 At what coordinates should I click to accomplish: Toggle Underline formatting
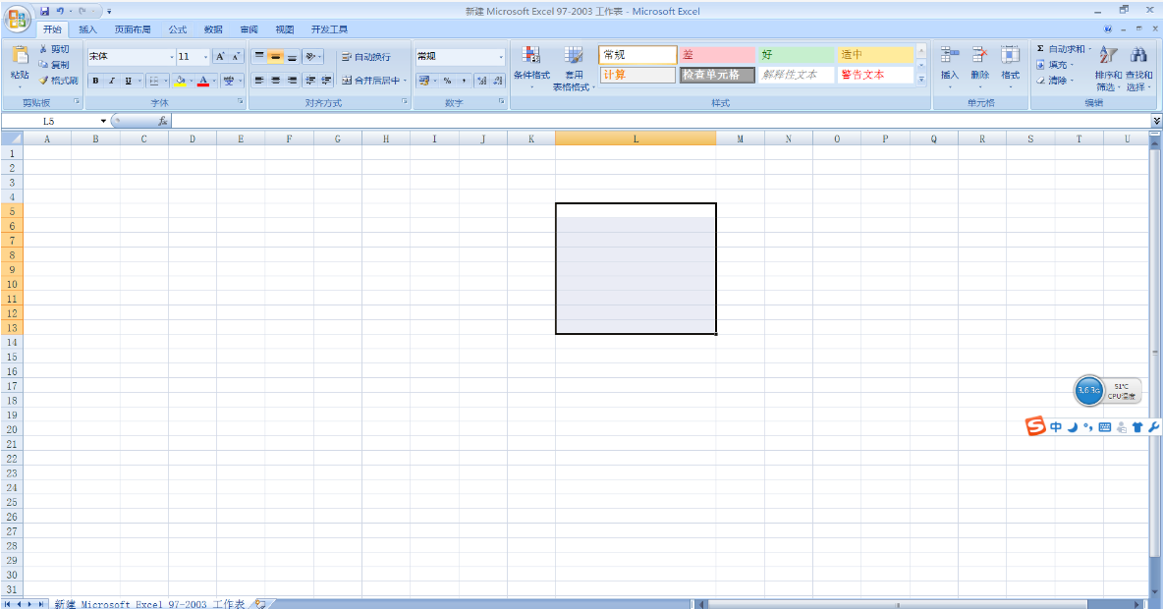pyautogui.click(x=128, y=81)
